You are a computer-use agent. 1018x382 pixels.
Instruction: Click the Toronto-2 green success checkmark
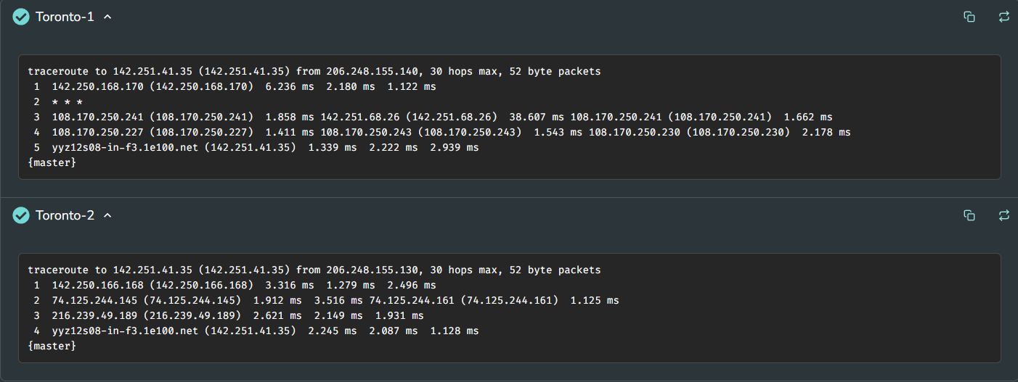pos(21,215)
